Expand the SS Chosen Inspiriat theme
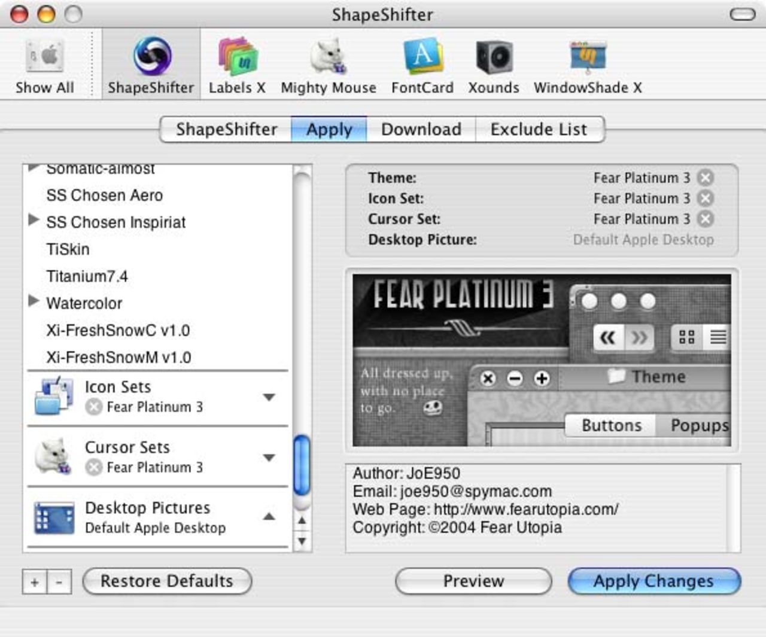Image resolution: width=766 pixels, height=637 pixels. (x=34, y=220)
